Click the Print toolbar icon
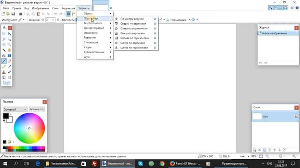This screenshot has width=300, height=168. tap(21, 14)
